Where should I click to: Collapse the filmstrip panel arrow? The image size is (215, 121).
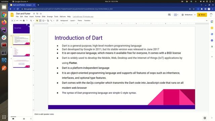(31, 119)
